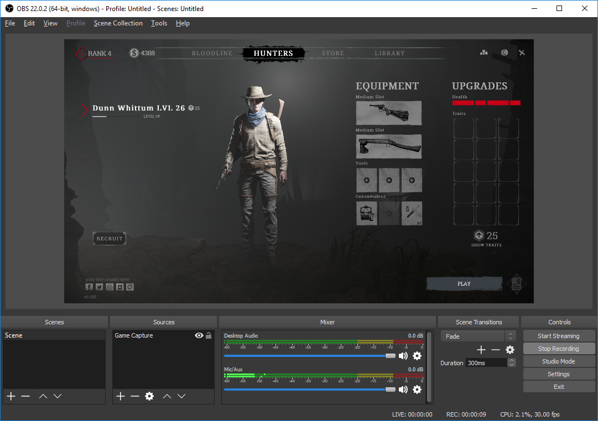The image size is (598, 421).
Task: Open Desktop Audio settings gear
Action: 417,356
